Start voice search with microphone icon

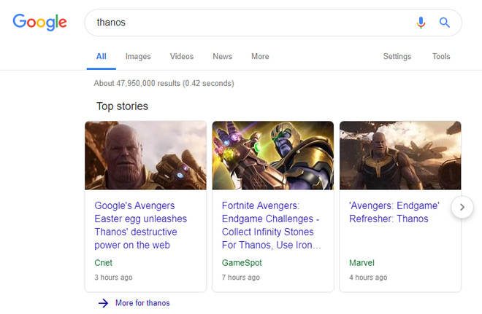click(421, 23)
